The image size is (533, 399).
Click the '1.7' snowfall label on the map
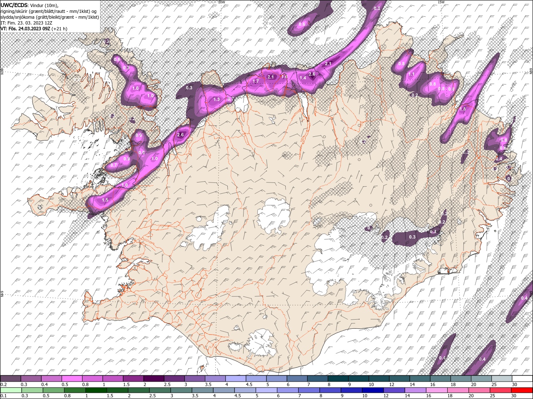tap(256, 81)
